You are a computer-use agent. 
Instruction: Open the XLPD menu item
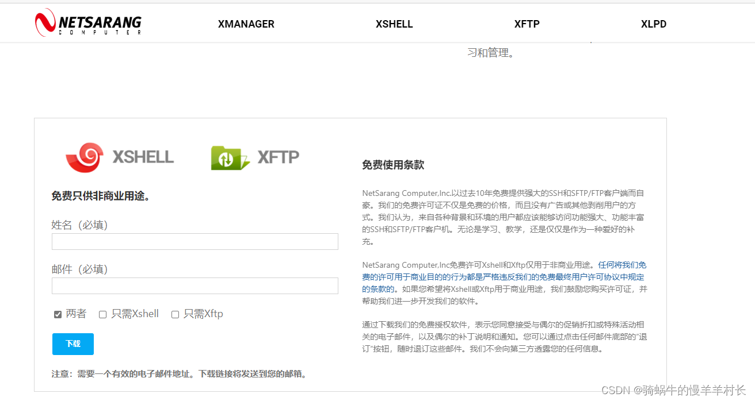point(654,24)
